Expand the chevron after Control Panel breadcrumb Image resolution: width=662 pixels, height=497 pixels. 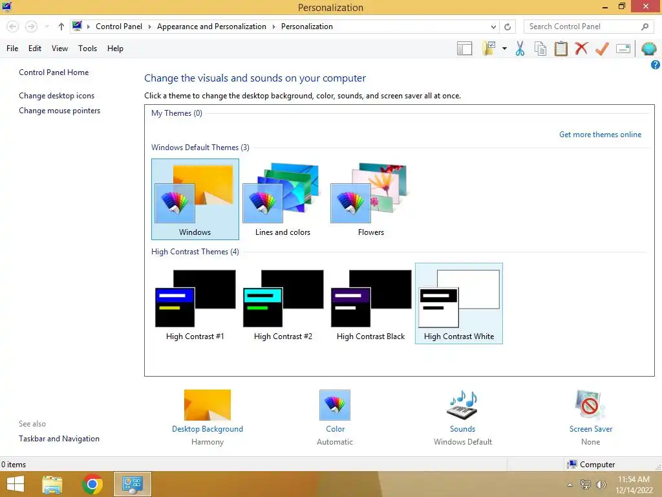pyautogui.click(x=149, y=27)
